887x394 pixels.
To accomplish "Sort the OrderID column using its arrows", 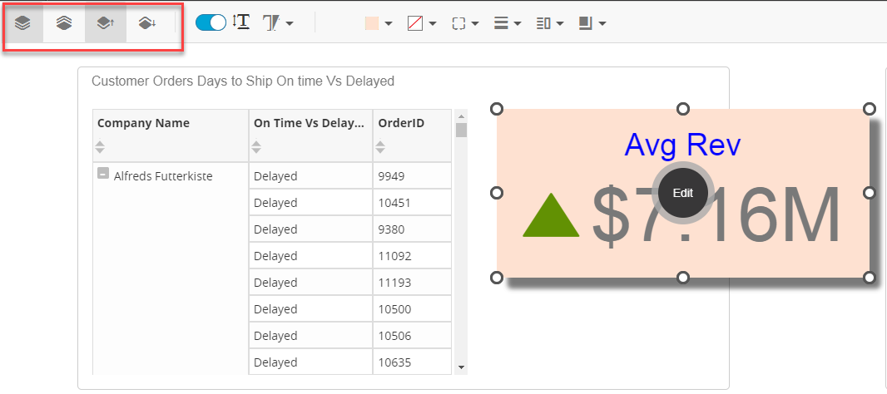I will pos(380,147).
